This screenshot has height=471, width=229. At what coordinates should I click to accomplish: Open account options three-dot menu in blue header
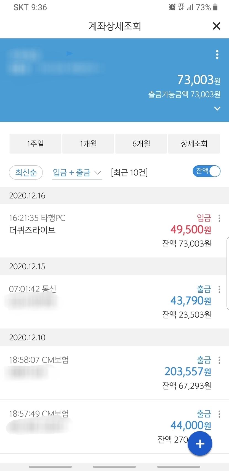coord(217,55)
